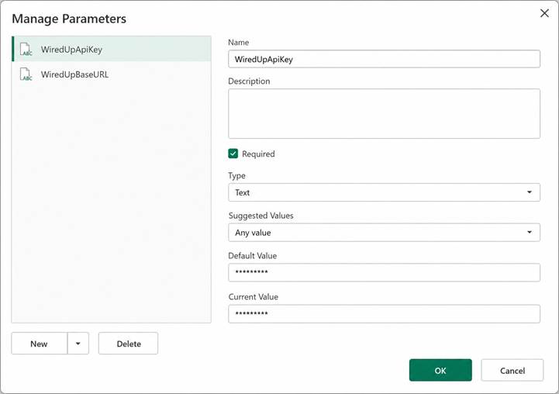Viewport: 559px width, 394px height.
Task: Click the WiredUpApiKey text parameter icon
Action: click(26, 49)
